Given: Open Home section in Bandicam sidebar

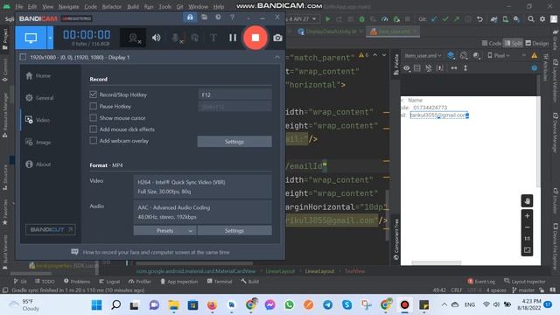Looking at the screenshot, I should click(x=38, y=76).
